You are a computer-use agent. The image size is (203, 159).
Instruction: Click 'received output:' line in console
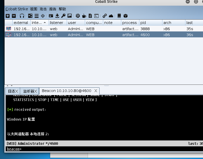[x=30, y=110]
